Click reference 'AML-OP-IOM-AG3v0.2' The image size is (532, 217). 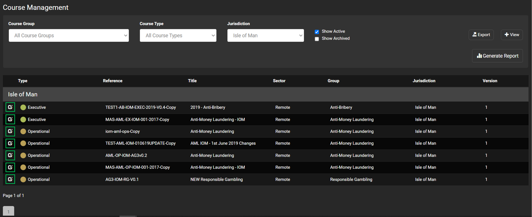tap(126, 155)
